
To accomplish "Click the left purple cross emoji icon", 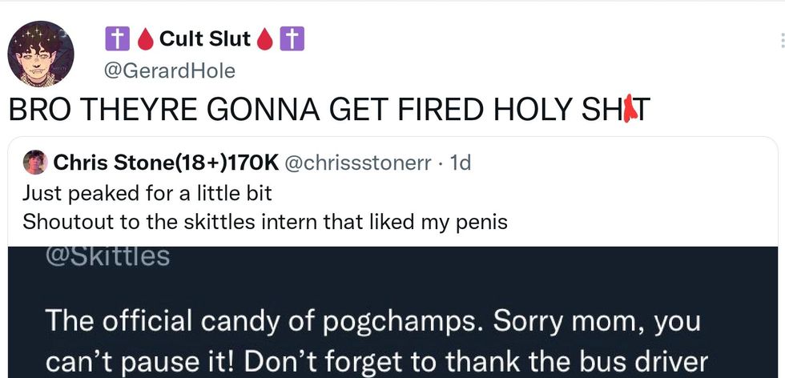I will (116, 38).
